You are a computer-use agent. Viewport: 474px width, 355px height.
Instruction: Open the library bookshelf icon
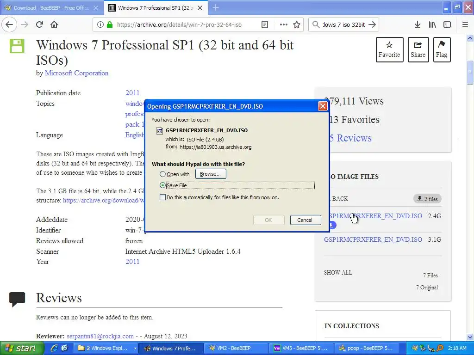coord(432,25)
